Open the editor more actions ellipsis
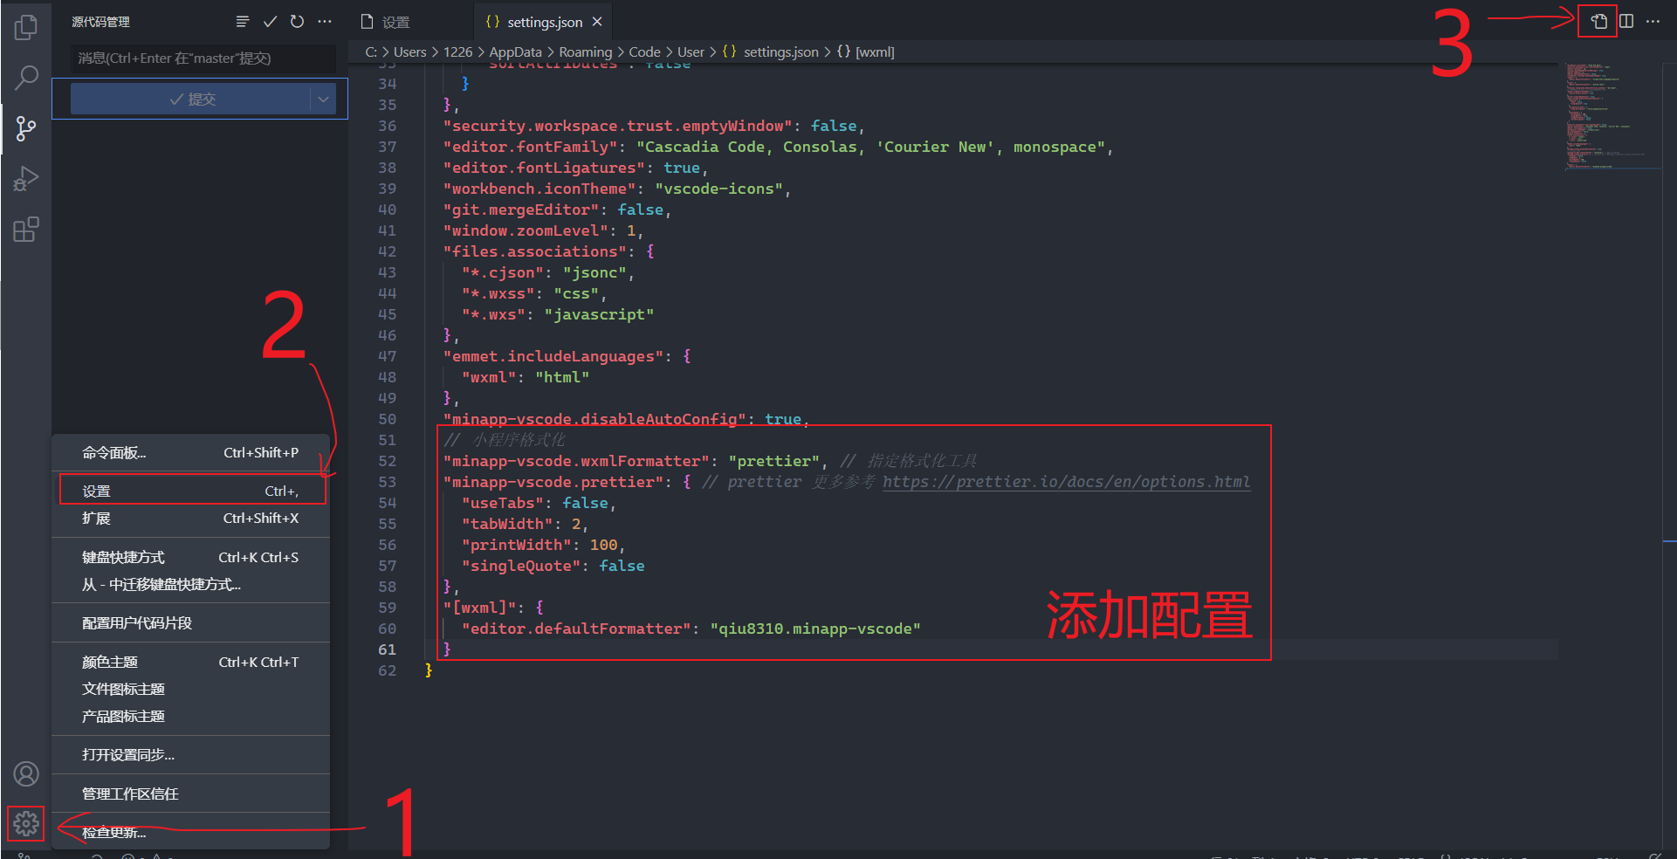Image resolution: width=1677 pixels, height=859 pixels. (1654, 21)
